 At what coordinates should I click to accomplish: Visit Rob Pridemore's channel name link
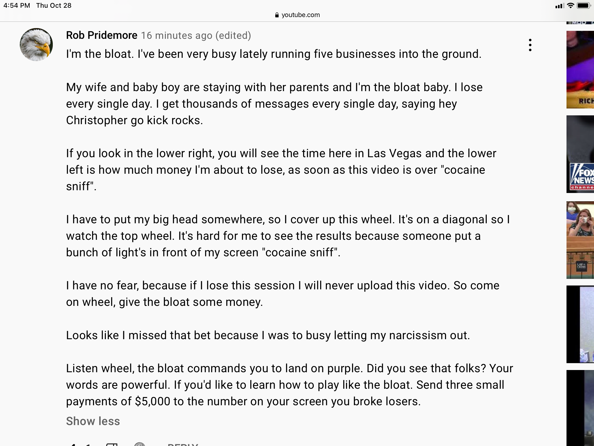coord(102,35)
